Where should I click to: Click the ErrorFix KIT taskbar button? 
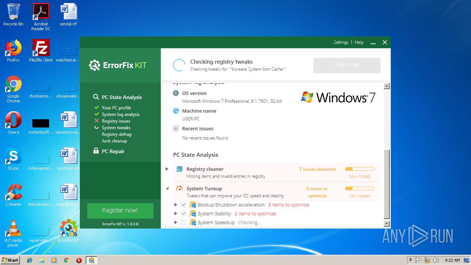(x=91, y=260)
